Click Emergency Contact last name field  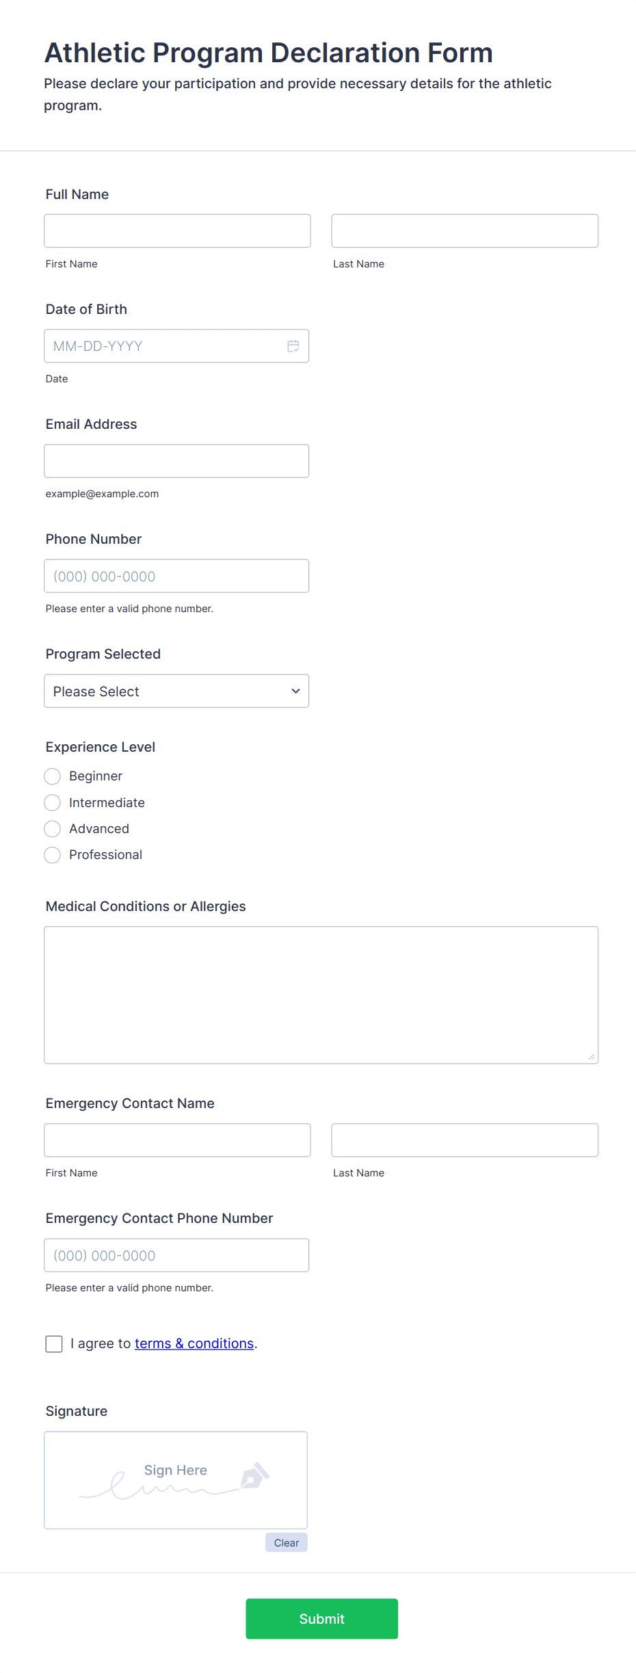pyautogui.click(x=464, y=1140)
